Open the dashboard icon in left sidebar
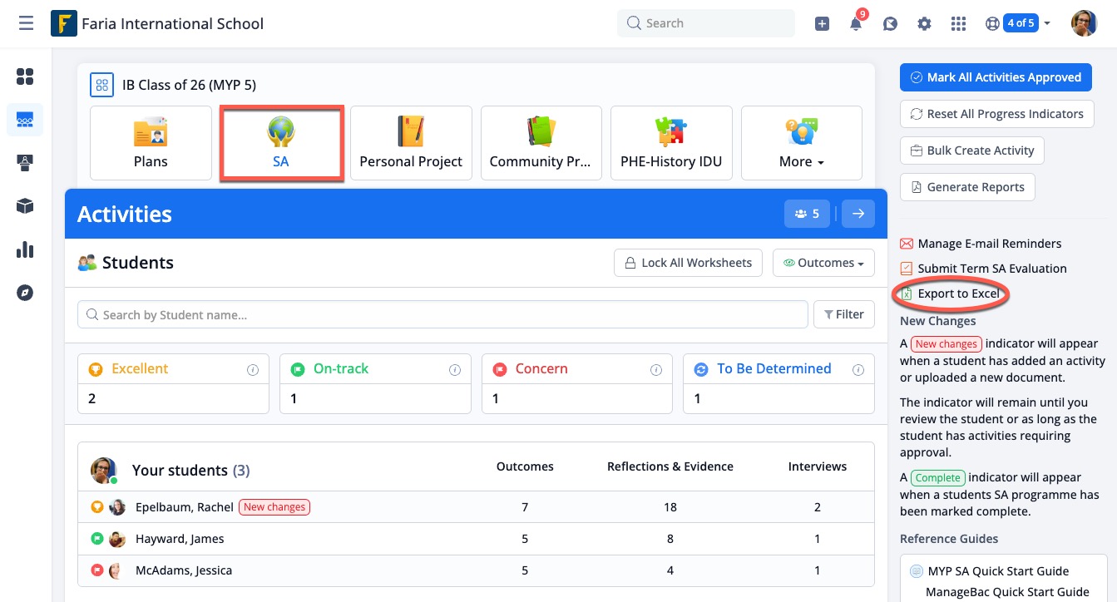1117x602 pixels. tap(25, 77)
